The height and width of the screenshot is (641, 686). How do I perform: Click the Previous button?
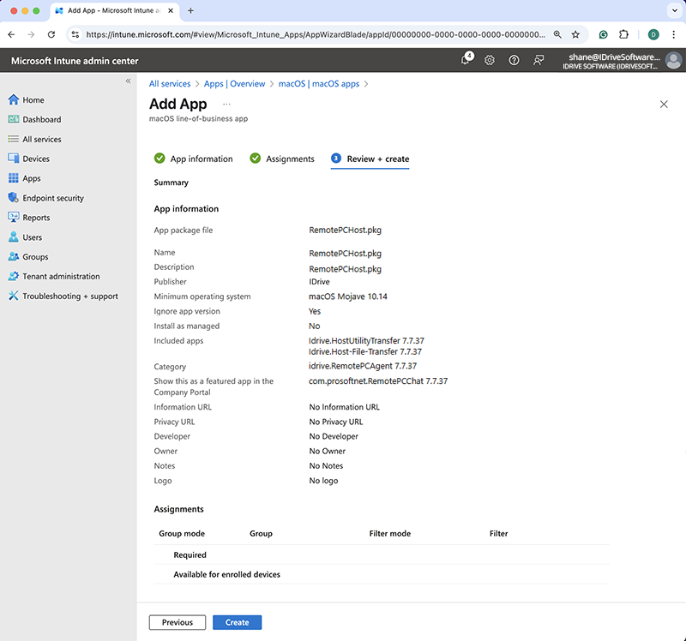[x=178, y=623]
